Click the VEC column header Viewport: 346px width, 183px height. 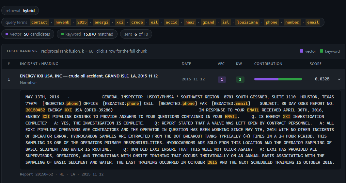pos(221,64)
